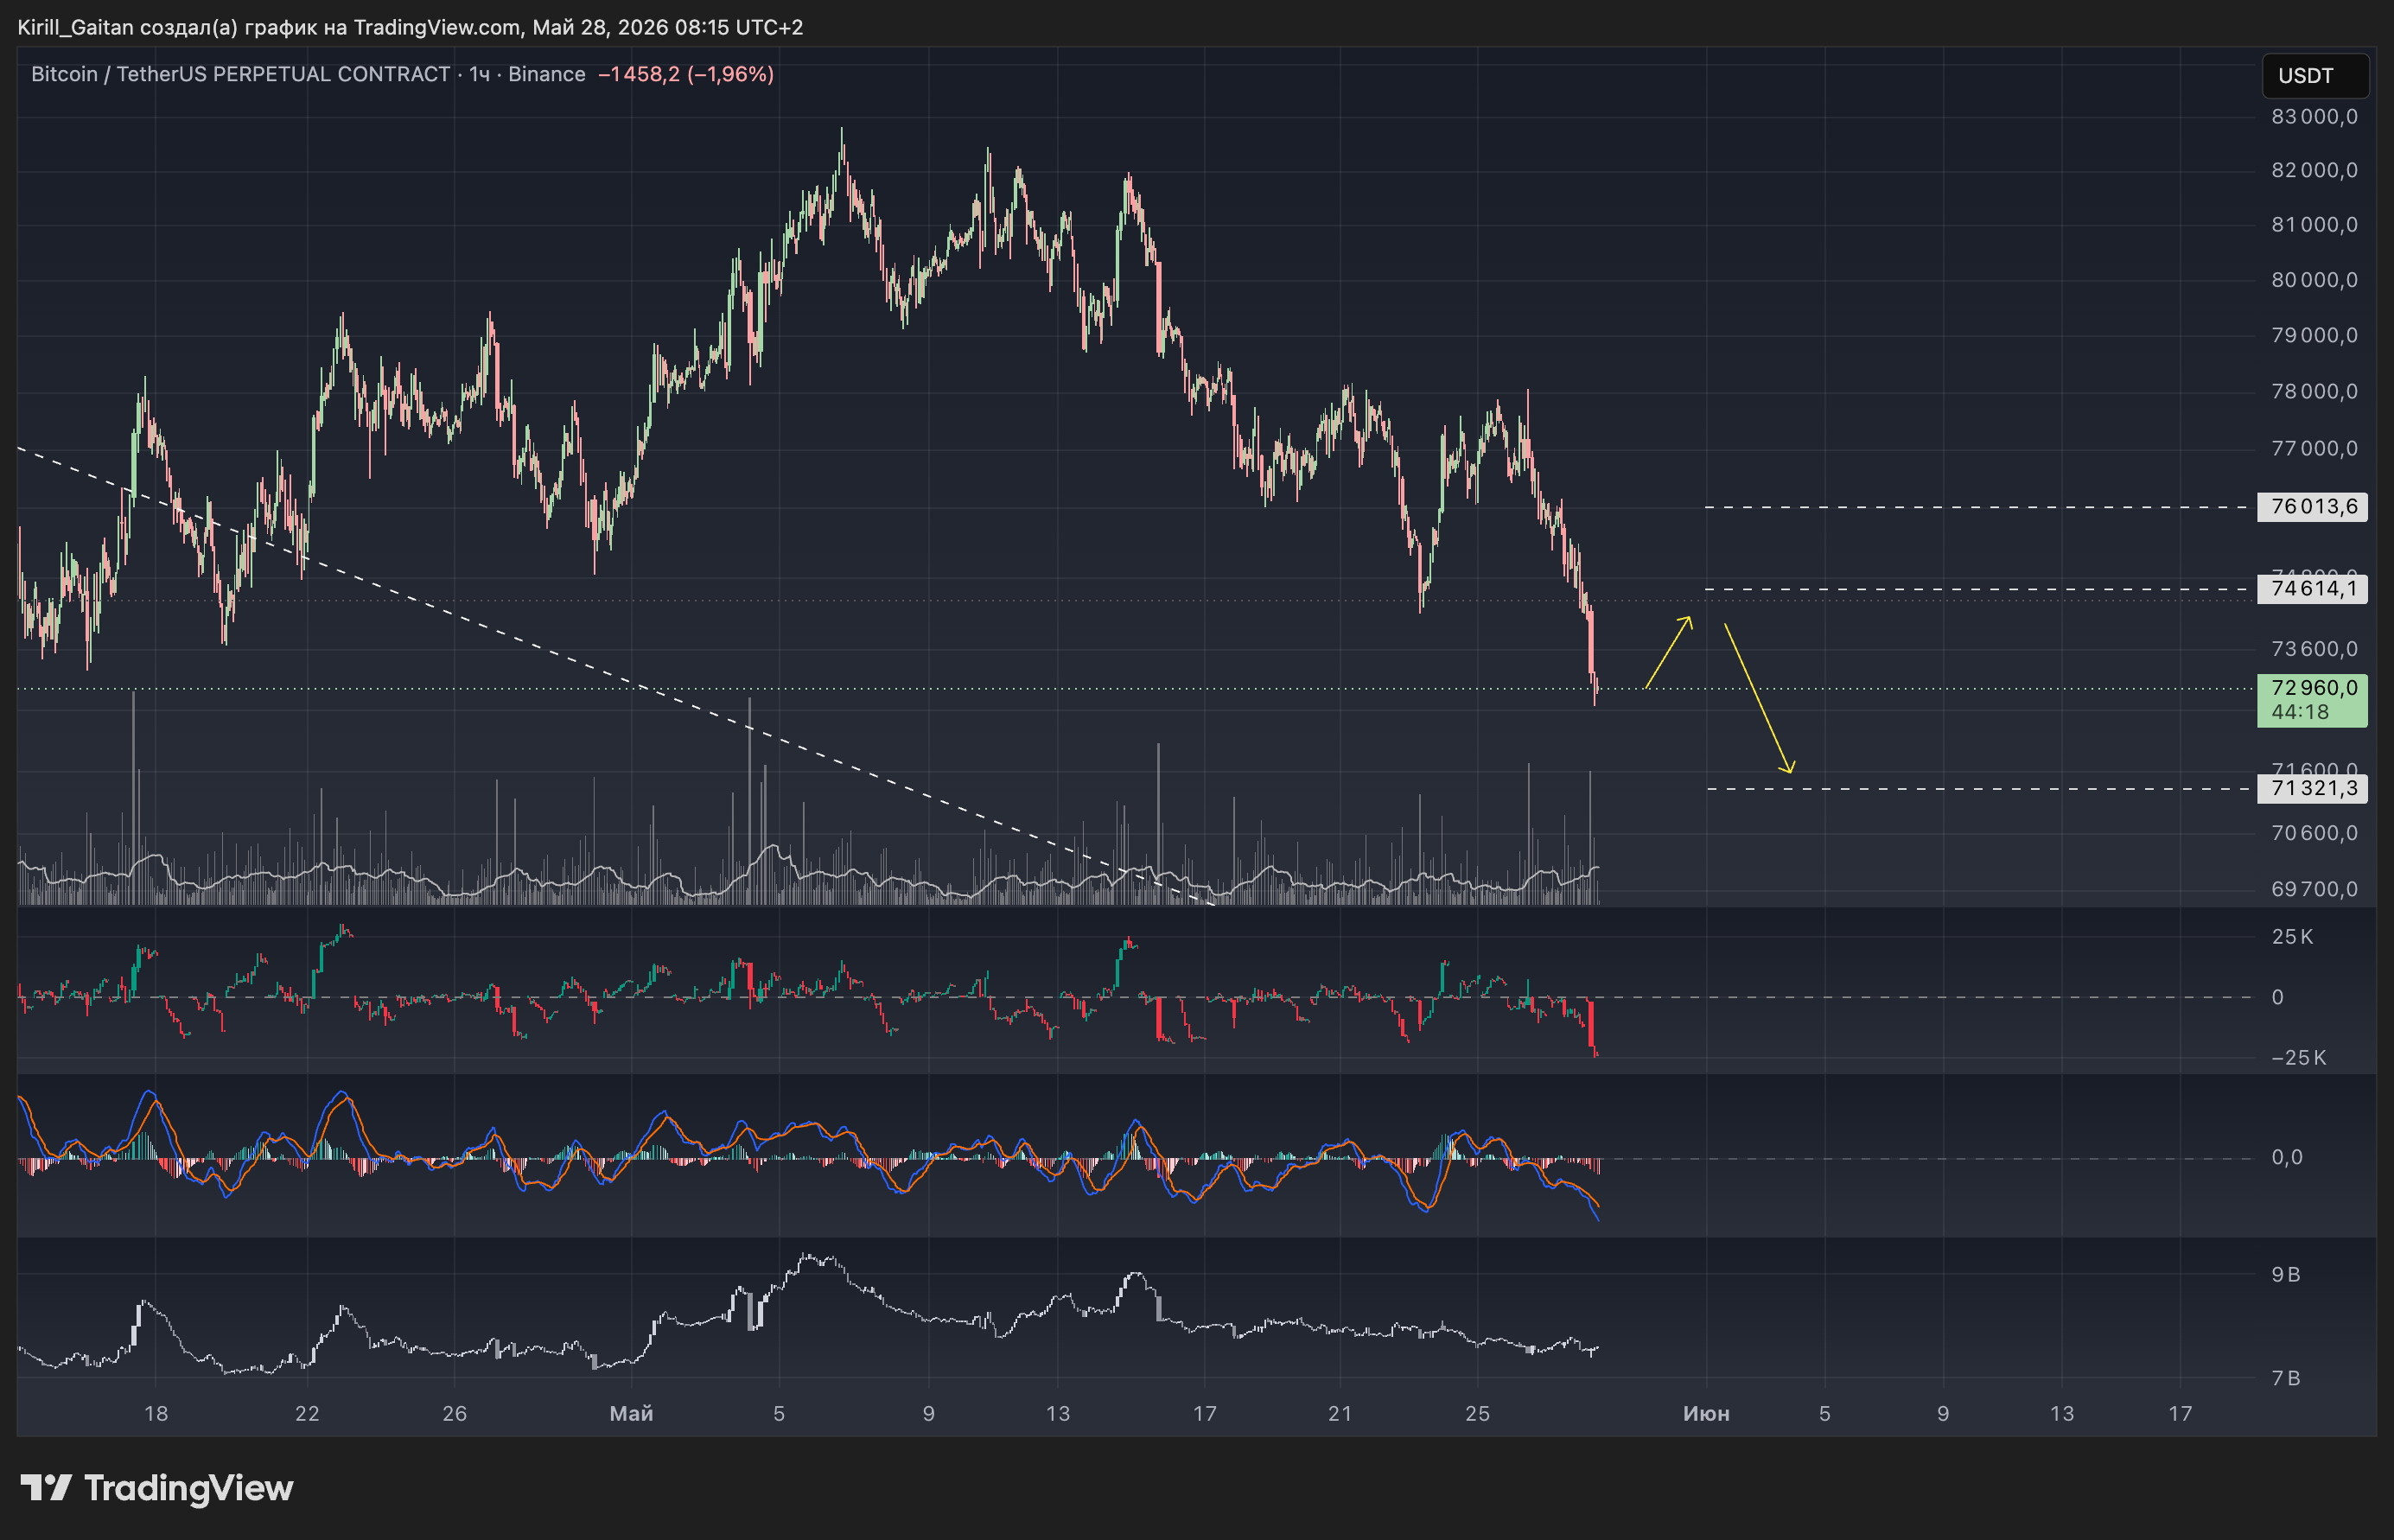This screenshot has width=2394, height=1540.
Task: Click the 83 000,0 price axis label
Action: (x=2314, y=117)
